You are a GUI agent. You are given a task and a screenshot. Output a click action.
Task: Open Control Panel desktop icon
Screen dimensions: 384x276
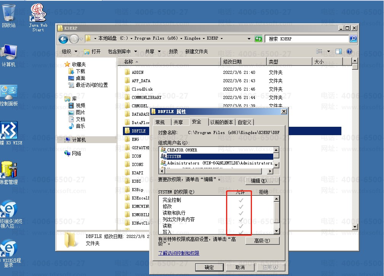(x=9, y=96)
